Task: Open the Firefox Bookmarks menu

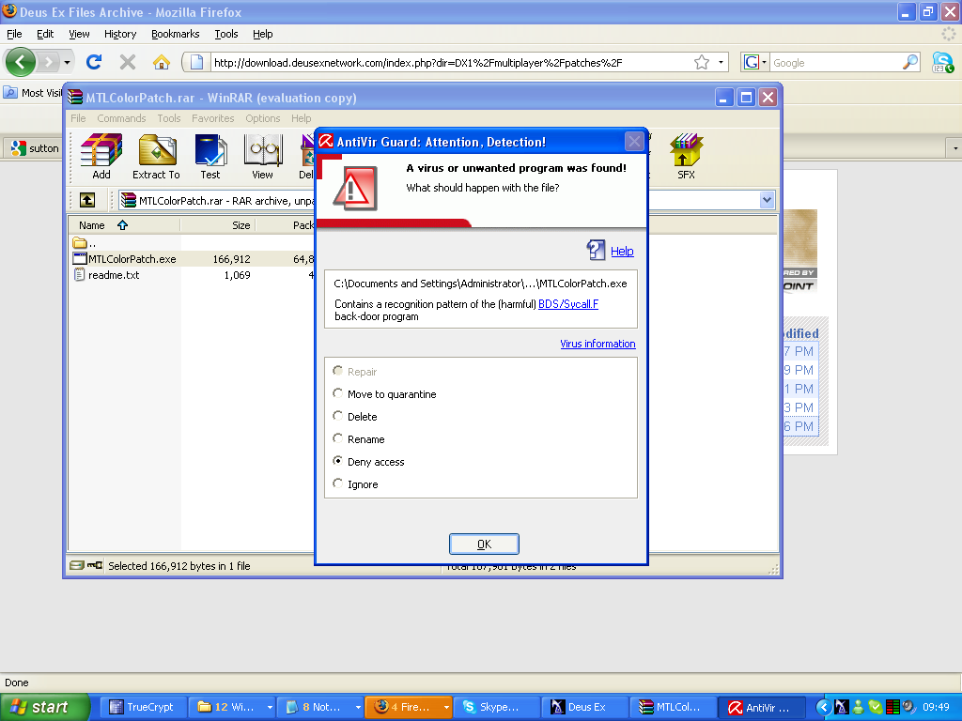Action: [x=176, y=34]
